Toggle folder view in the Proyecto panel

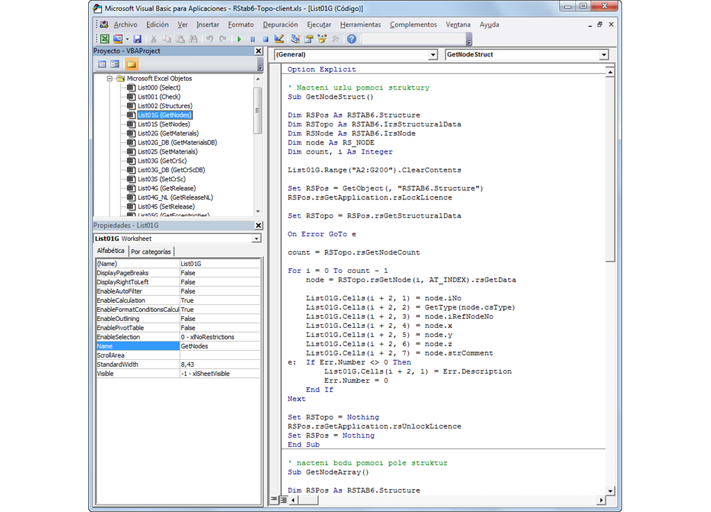[132, 63]
